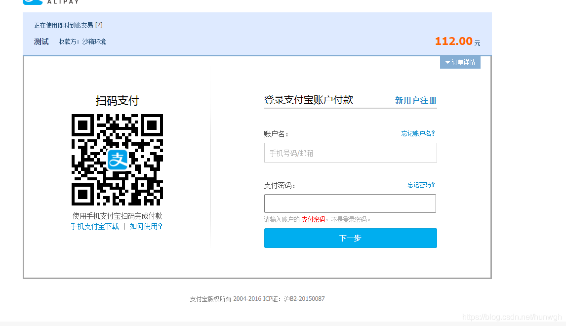Expand the 订单详情 order details dropdown
This screenshot has height=326, width=566.
460,62
